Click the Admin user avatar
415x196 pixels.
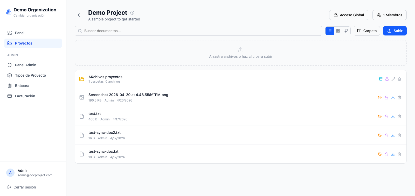point(10,173)
